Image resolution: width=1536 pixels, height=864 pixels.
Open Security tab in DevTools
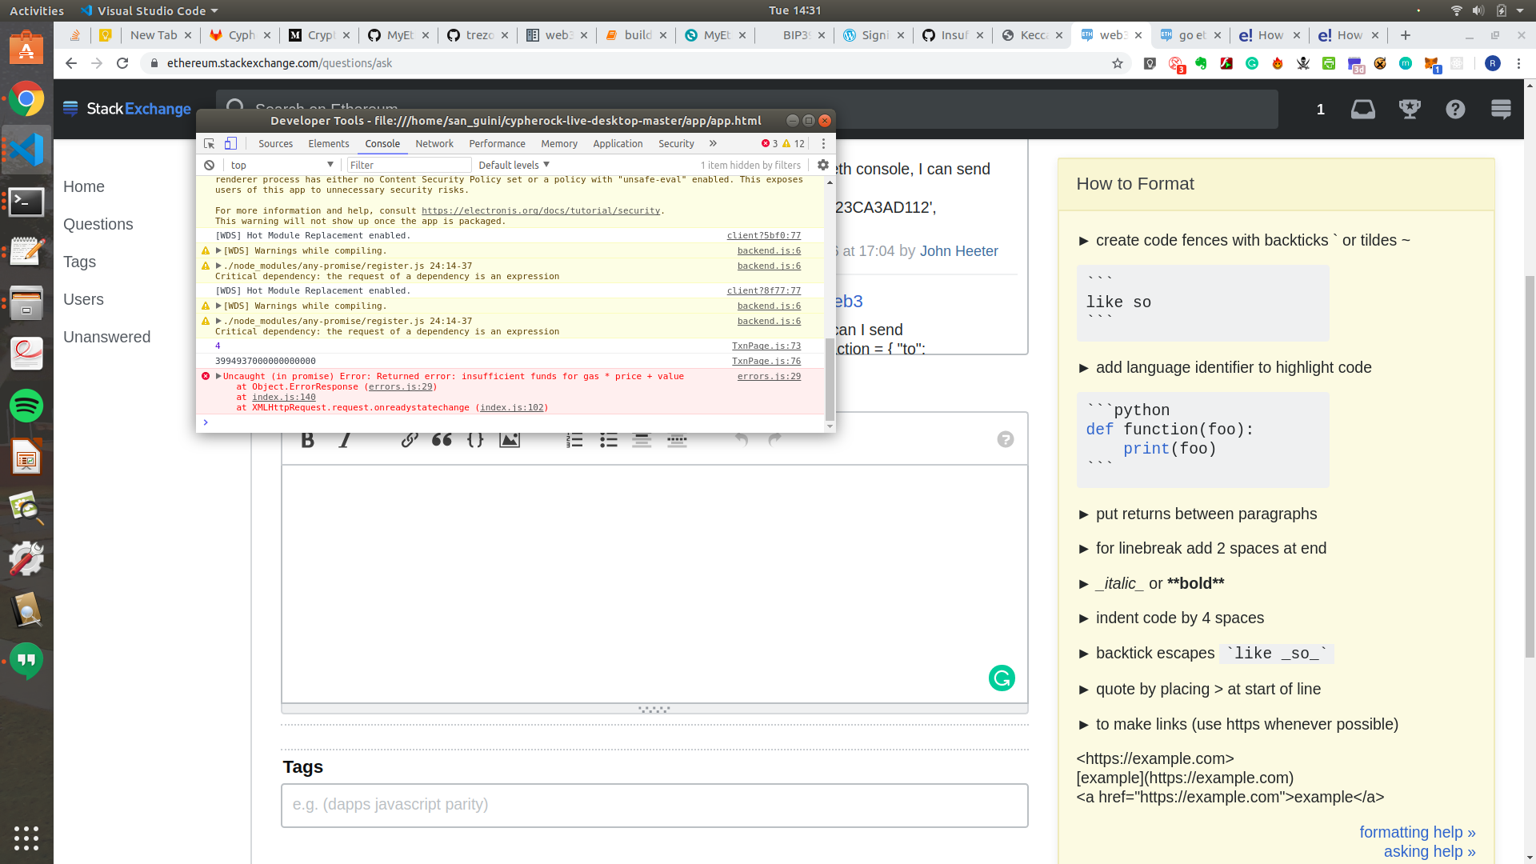[x=676, y=144]
